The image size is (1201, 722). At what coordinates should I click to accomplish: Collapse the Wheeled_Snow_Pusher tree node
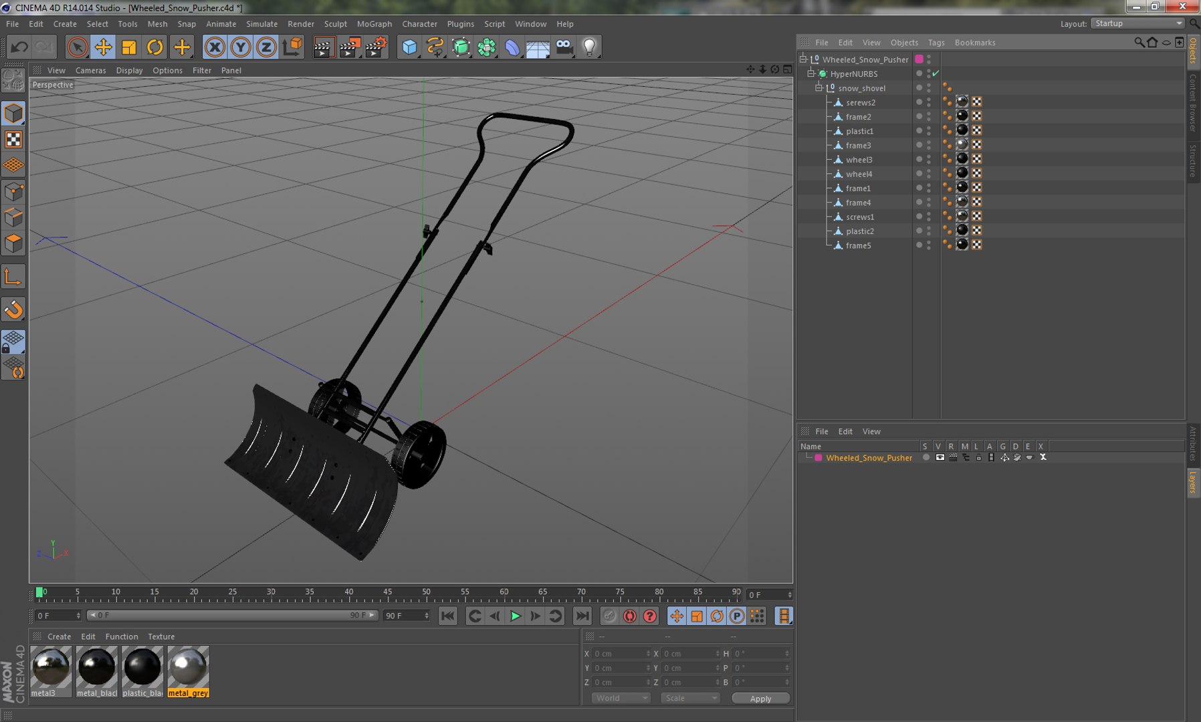[x=803, y=59]
